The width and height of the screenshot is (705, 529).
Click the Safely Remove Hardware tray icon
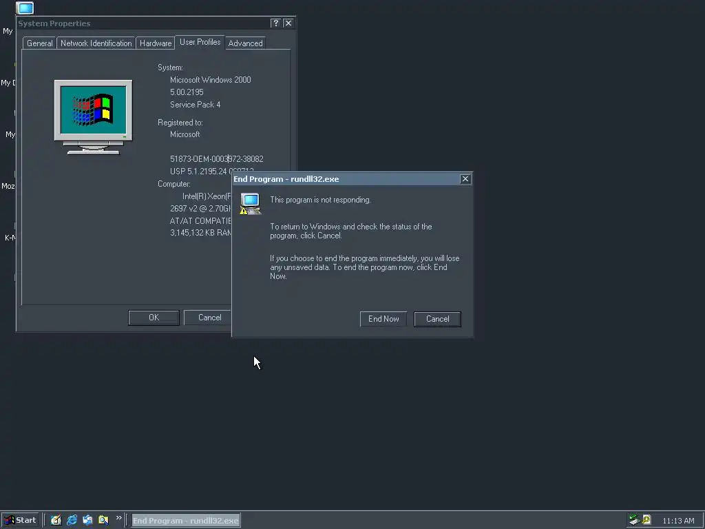pos(634,520)
